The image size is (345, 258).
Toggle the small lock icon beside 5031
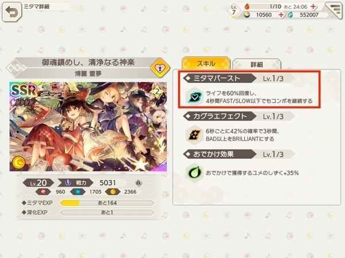(138, 183)
